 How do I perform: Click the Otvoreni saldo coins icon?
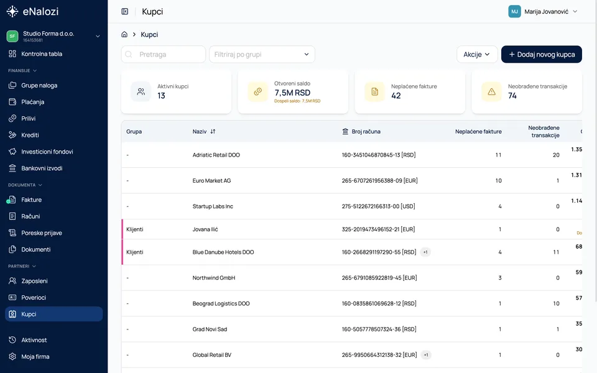point(257,92)
